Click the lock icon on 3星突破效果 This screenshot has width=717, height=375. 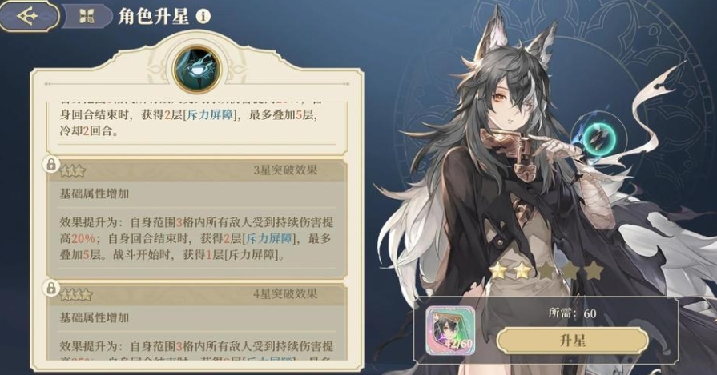(x=51, y=164)
